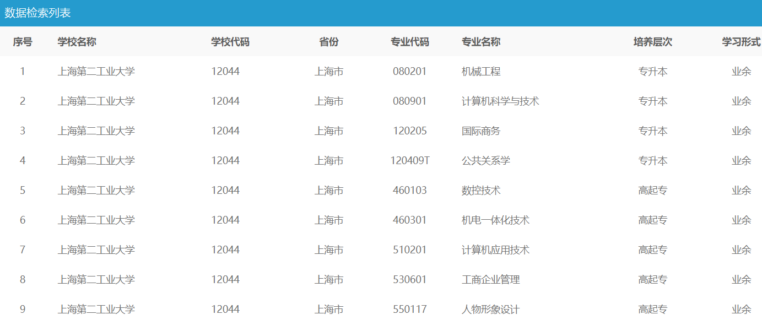Click the 专业代码 column header
762x320 pixels.
(410, 42)
